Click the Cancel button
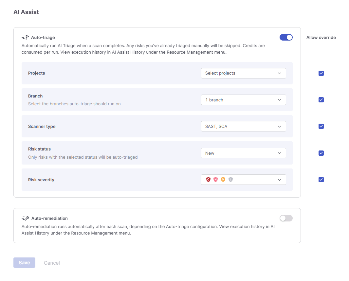Image resolution: width=349 pixels, height=281 pixels. click(x=52, y=263)
